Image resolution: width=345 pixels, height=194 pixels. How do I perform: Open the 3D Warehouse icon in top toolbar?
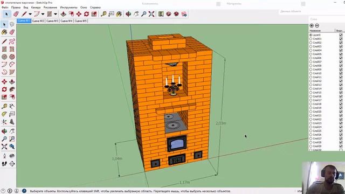(x=169, y=14)
